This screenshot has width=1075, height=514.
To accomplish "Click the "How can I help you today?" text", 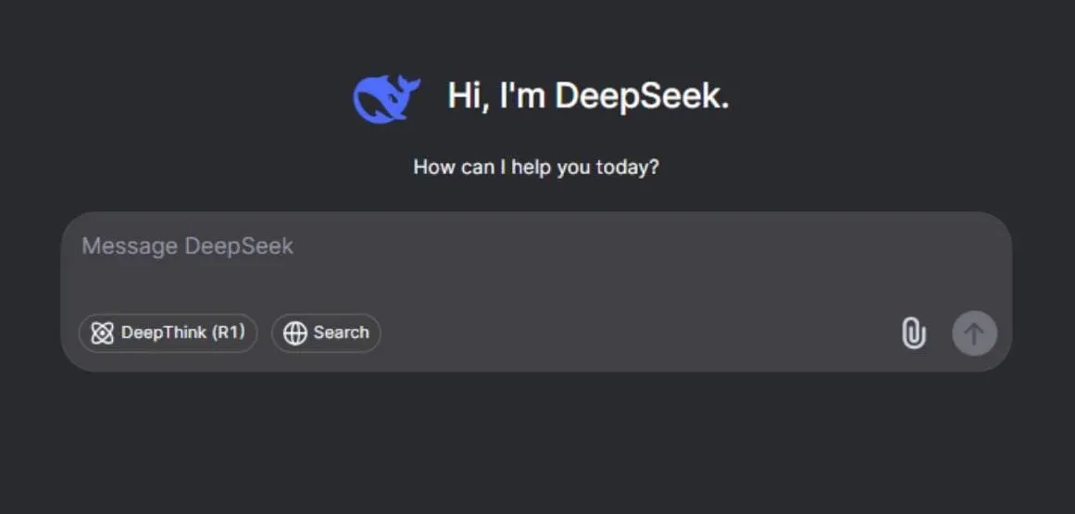I will (536, 168).
